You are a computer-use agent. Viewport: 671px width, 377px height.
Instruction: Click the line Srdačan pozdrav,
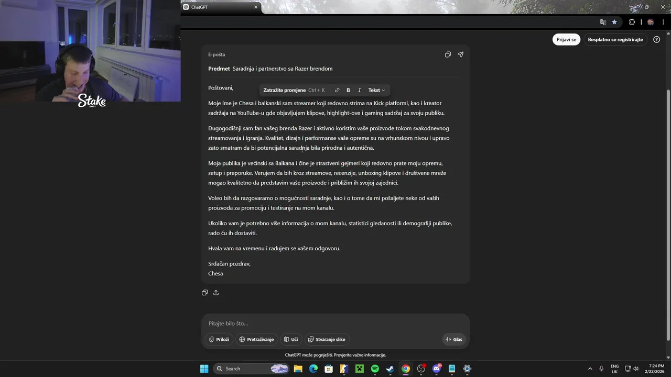[230, 263]
